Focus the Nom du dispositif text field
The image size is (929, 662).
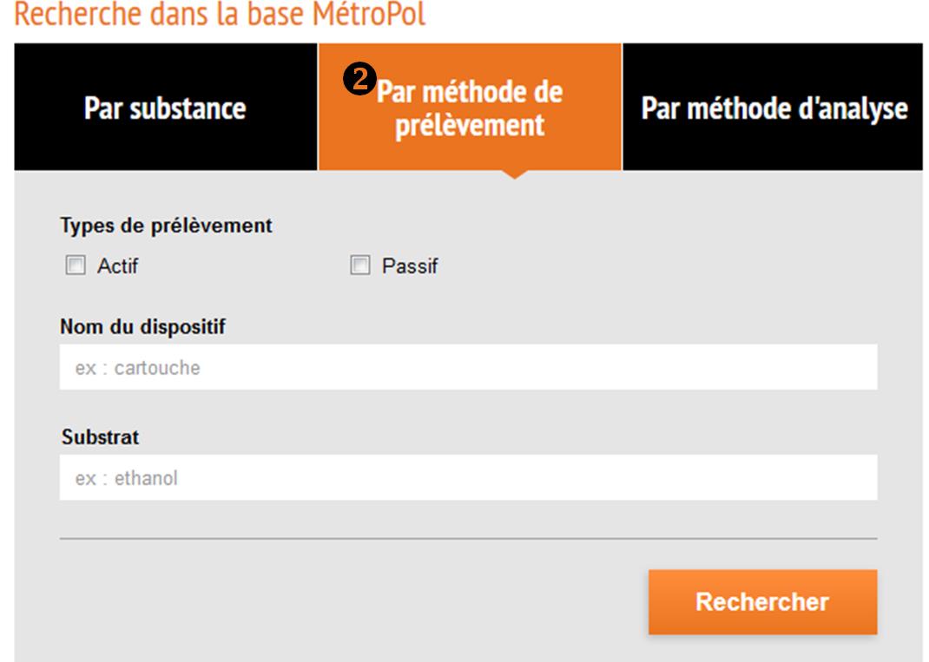pyautogui.click(x=468, y=368)
